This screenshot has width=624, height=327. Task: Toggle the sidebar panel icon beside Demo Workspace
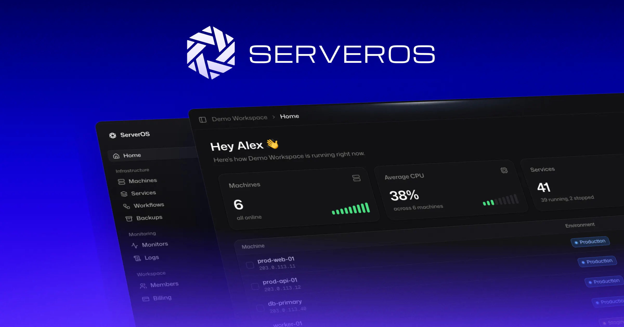(203, 120)
